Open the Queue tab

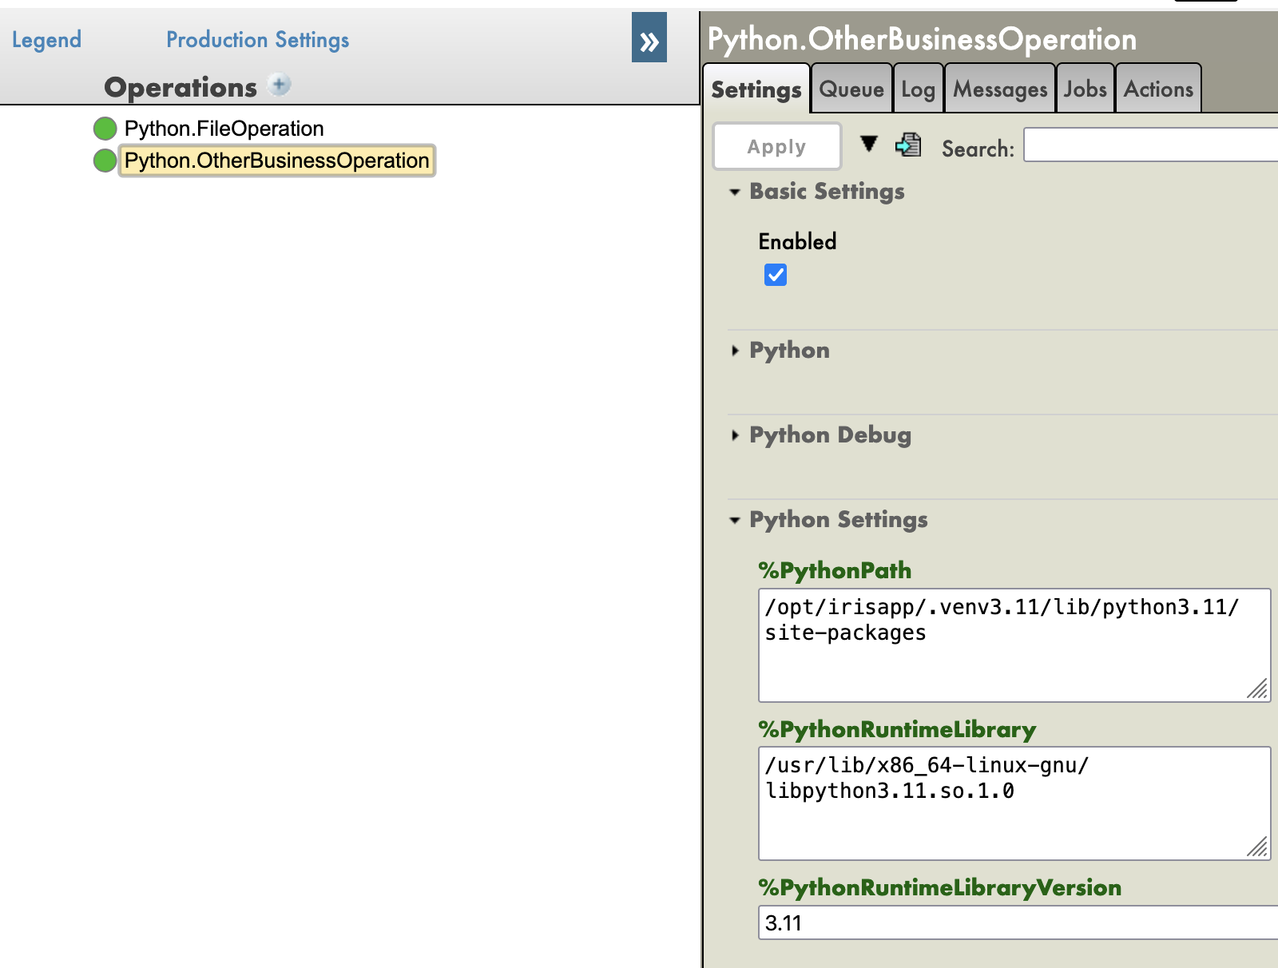tap(851, 89)
